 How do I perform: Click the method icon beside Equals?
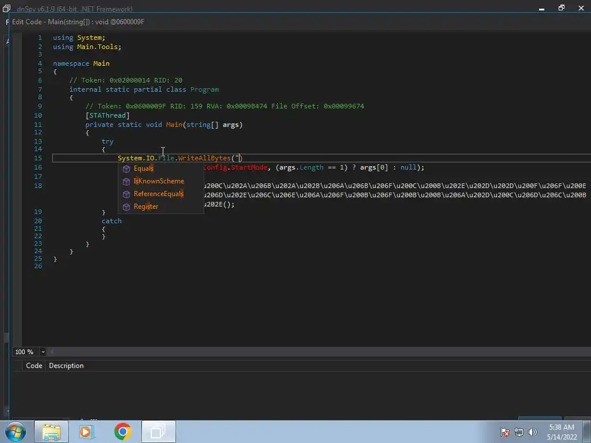point(126,169)
